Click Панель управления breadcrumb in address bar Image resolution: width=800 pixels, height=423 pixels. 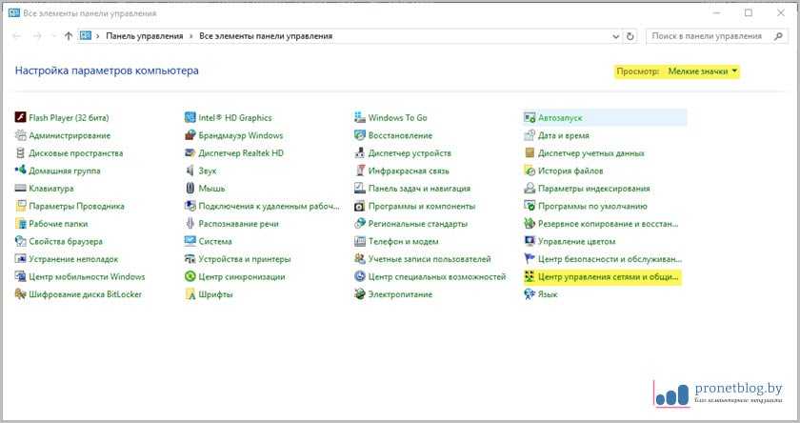[144, 36]
